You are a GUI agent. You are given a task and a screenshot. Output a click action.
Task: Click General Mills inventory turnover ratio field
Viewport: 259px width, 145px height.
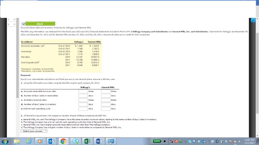tap(106, 100)
